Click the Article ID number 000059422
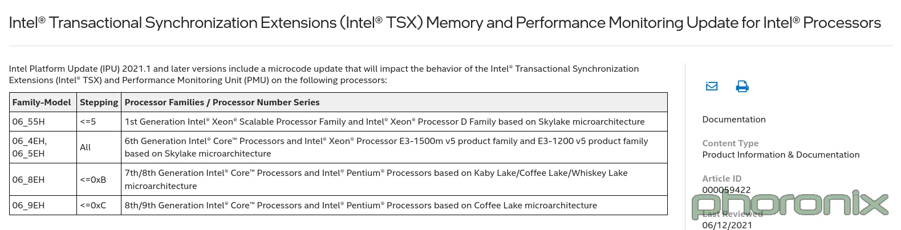Screen dimensions: 901x230 click(x=726, y=190)
